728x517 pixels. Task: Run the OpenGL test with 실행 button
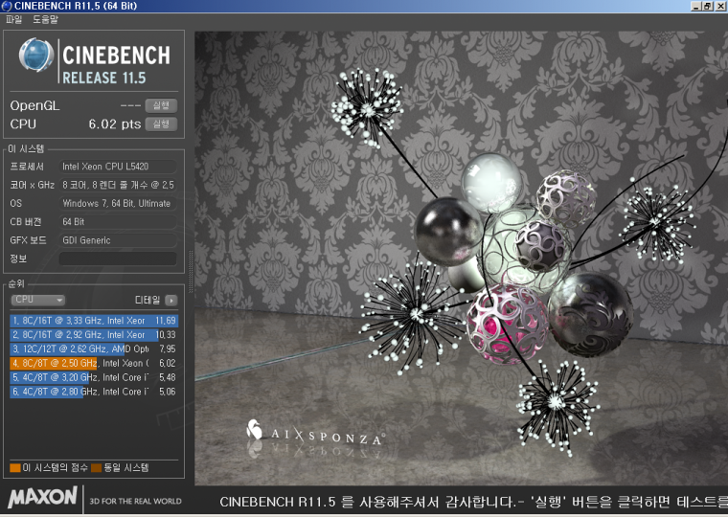[x=161, y=105]
